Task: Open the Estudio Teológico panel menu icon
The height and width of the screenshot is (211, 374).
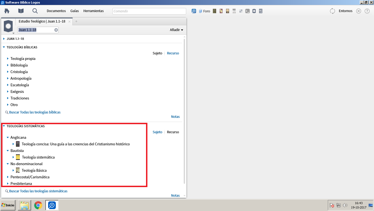Action: pos(8,27)
